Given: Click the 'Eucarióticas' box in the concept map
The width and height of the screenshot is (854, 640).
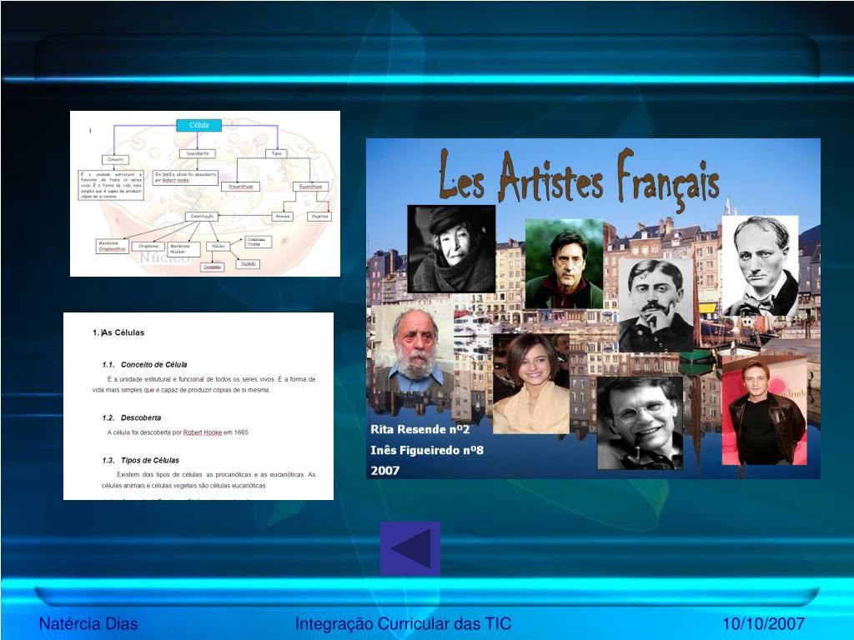Looking at the screenshot, I should (x=310, y=187).
